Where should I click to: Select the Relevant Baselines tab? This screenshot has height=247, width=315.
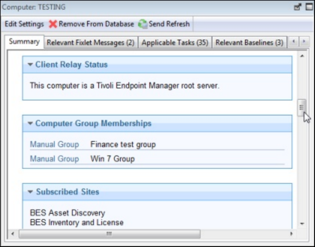(x=249, y=43)
